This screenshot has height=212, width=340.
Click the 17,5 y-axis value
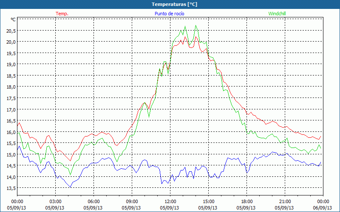[11, 98]
